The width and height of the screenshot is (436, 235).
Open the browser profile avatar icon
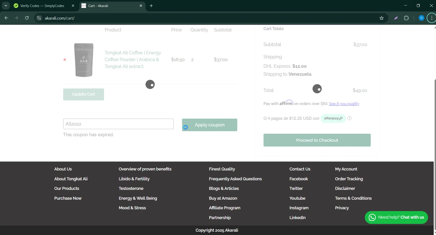click(x=421, y=18)
